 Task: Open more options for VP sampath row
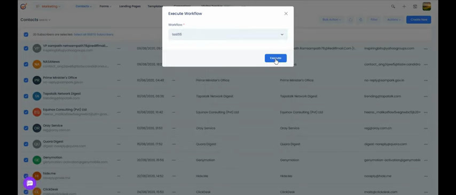coord(426,48)
